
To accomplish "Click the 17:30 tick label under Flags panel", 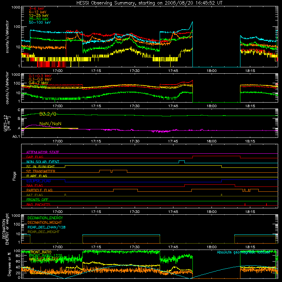I will click(x=135, y=212).
